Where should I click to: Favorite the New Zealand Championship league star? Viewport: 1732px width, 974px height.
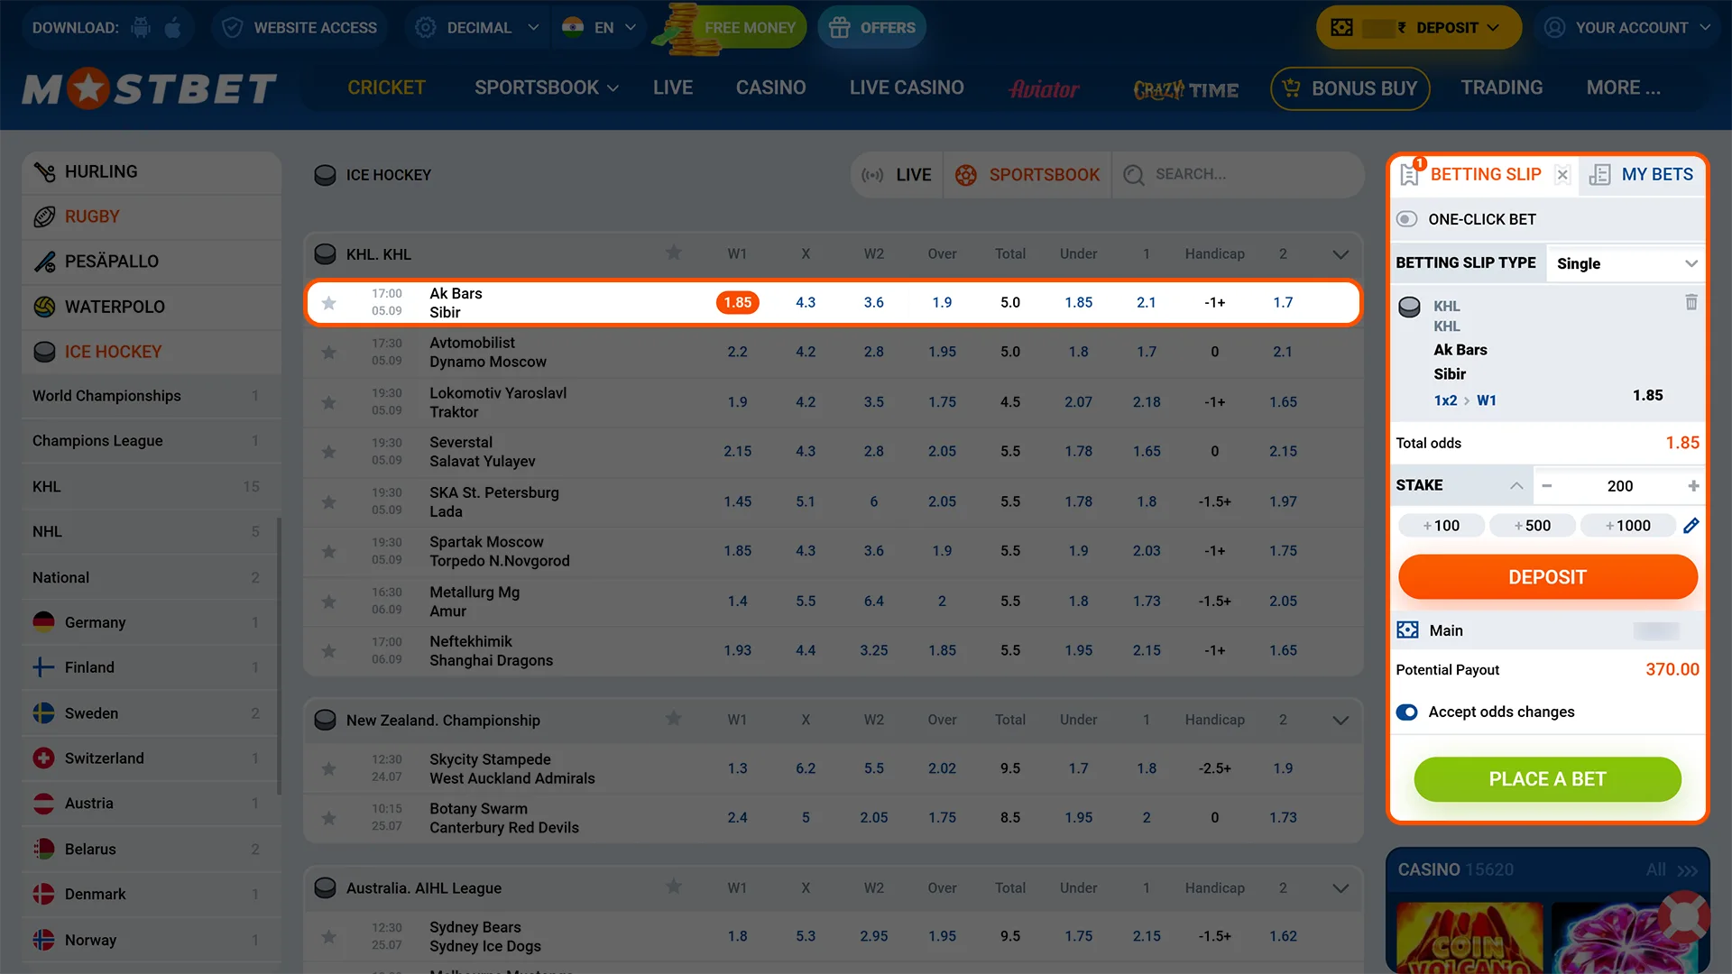click(x=673, y=719)
